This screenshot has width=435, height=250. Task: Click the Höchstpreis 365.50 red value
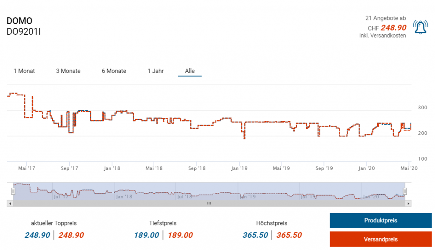coord(289,235)
